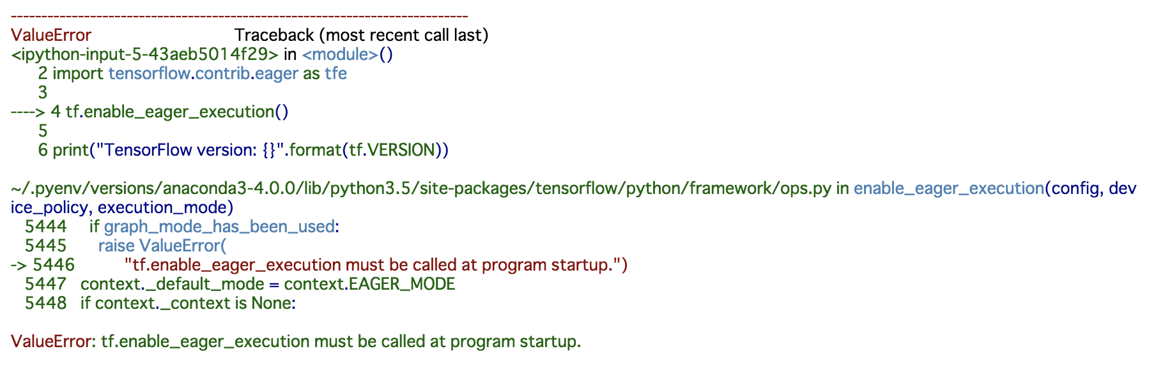Click the 'Traceback (most recent call last)' text
1149x365 pixels.
[361, 35]
